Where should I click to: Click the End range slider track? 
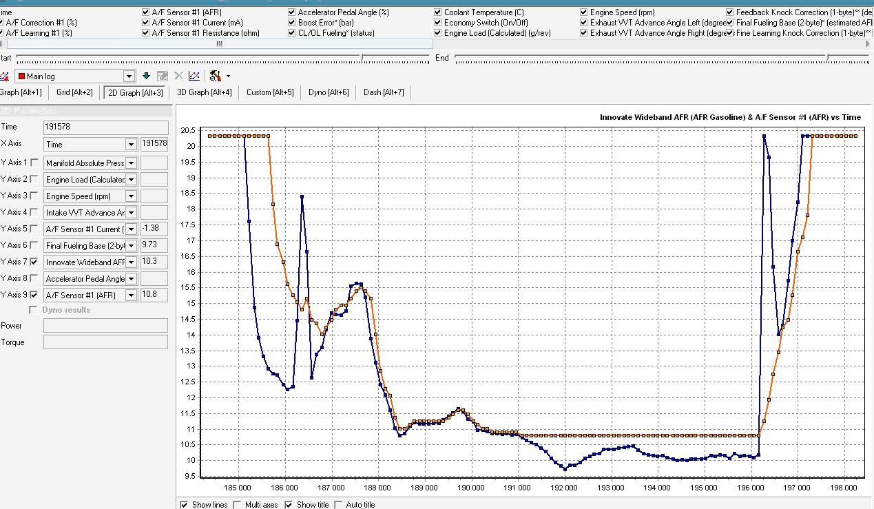click(661, 59)
